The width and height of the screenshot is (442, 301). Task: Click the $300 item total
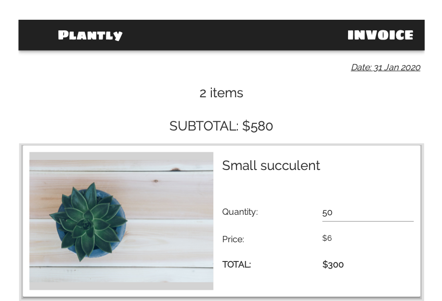pos(333,264)
